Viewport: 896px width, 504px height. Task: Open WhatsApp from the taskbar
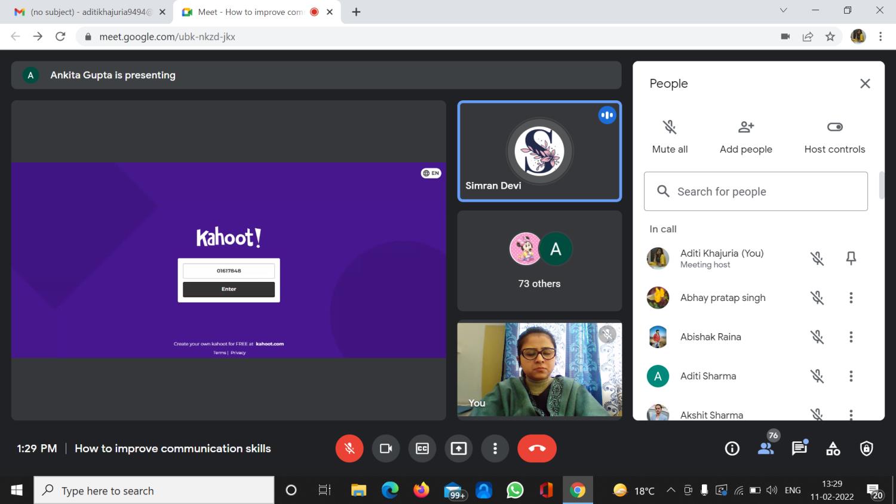515,490
